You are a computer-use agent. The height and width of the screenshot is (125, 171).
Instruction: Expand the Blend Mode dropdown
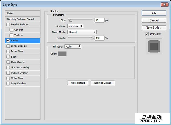click(x=82, y=32)
